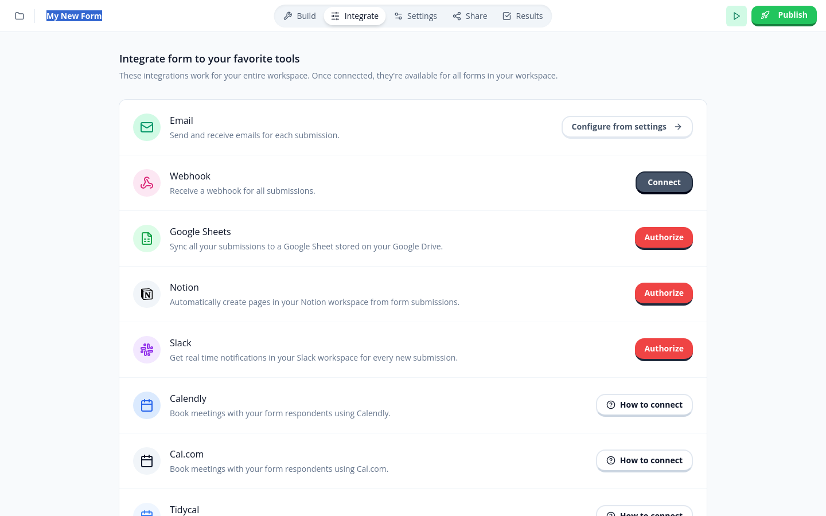Click the Integrate form heading

[x=209, y=58]
